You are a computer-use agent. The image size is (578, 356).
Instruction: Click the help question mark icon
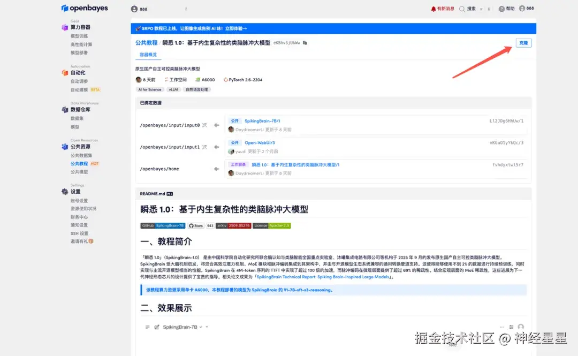[x=501, y=9]
